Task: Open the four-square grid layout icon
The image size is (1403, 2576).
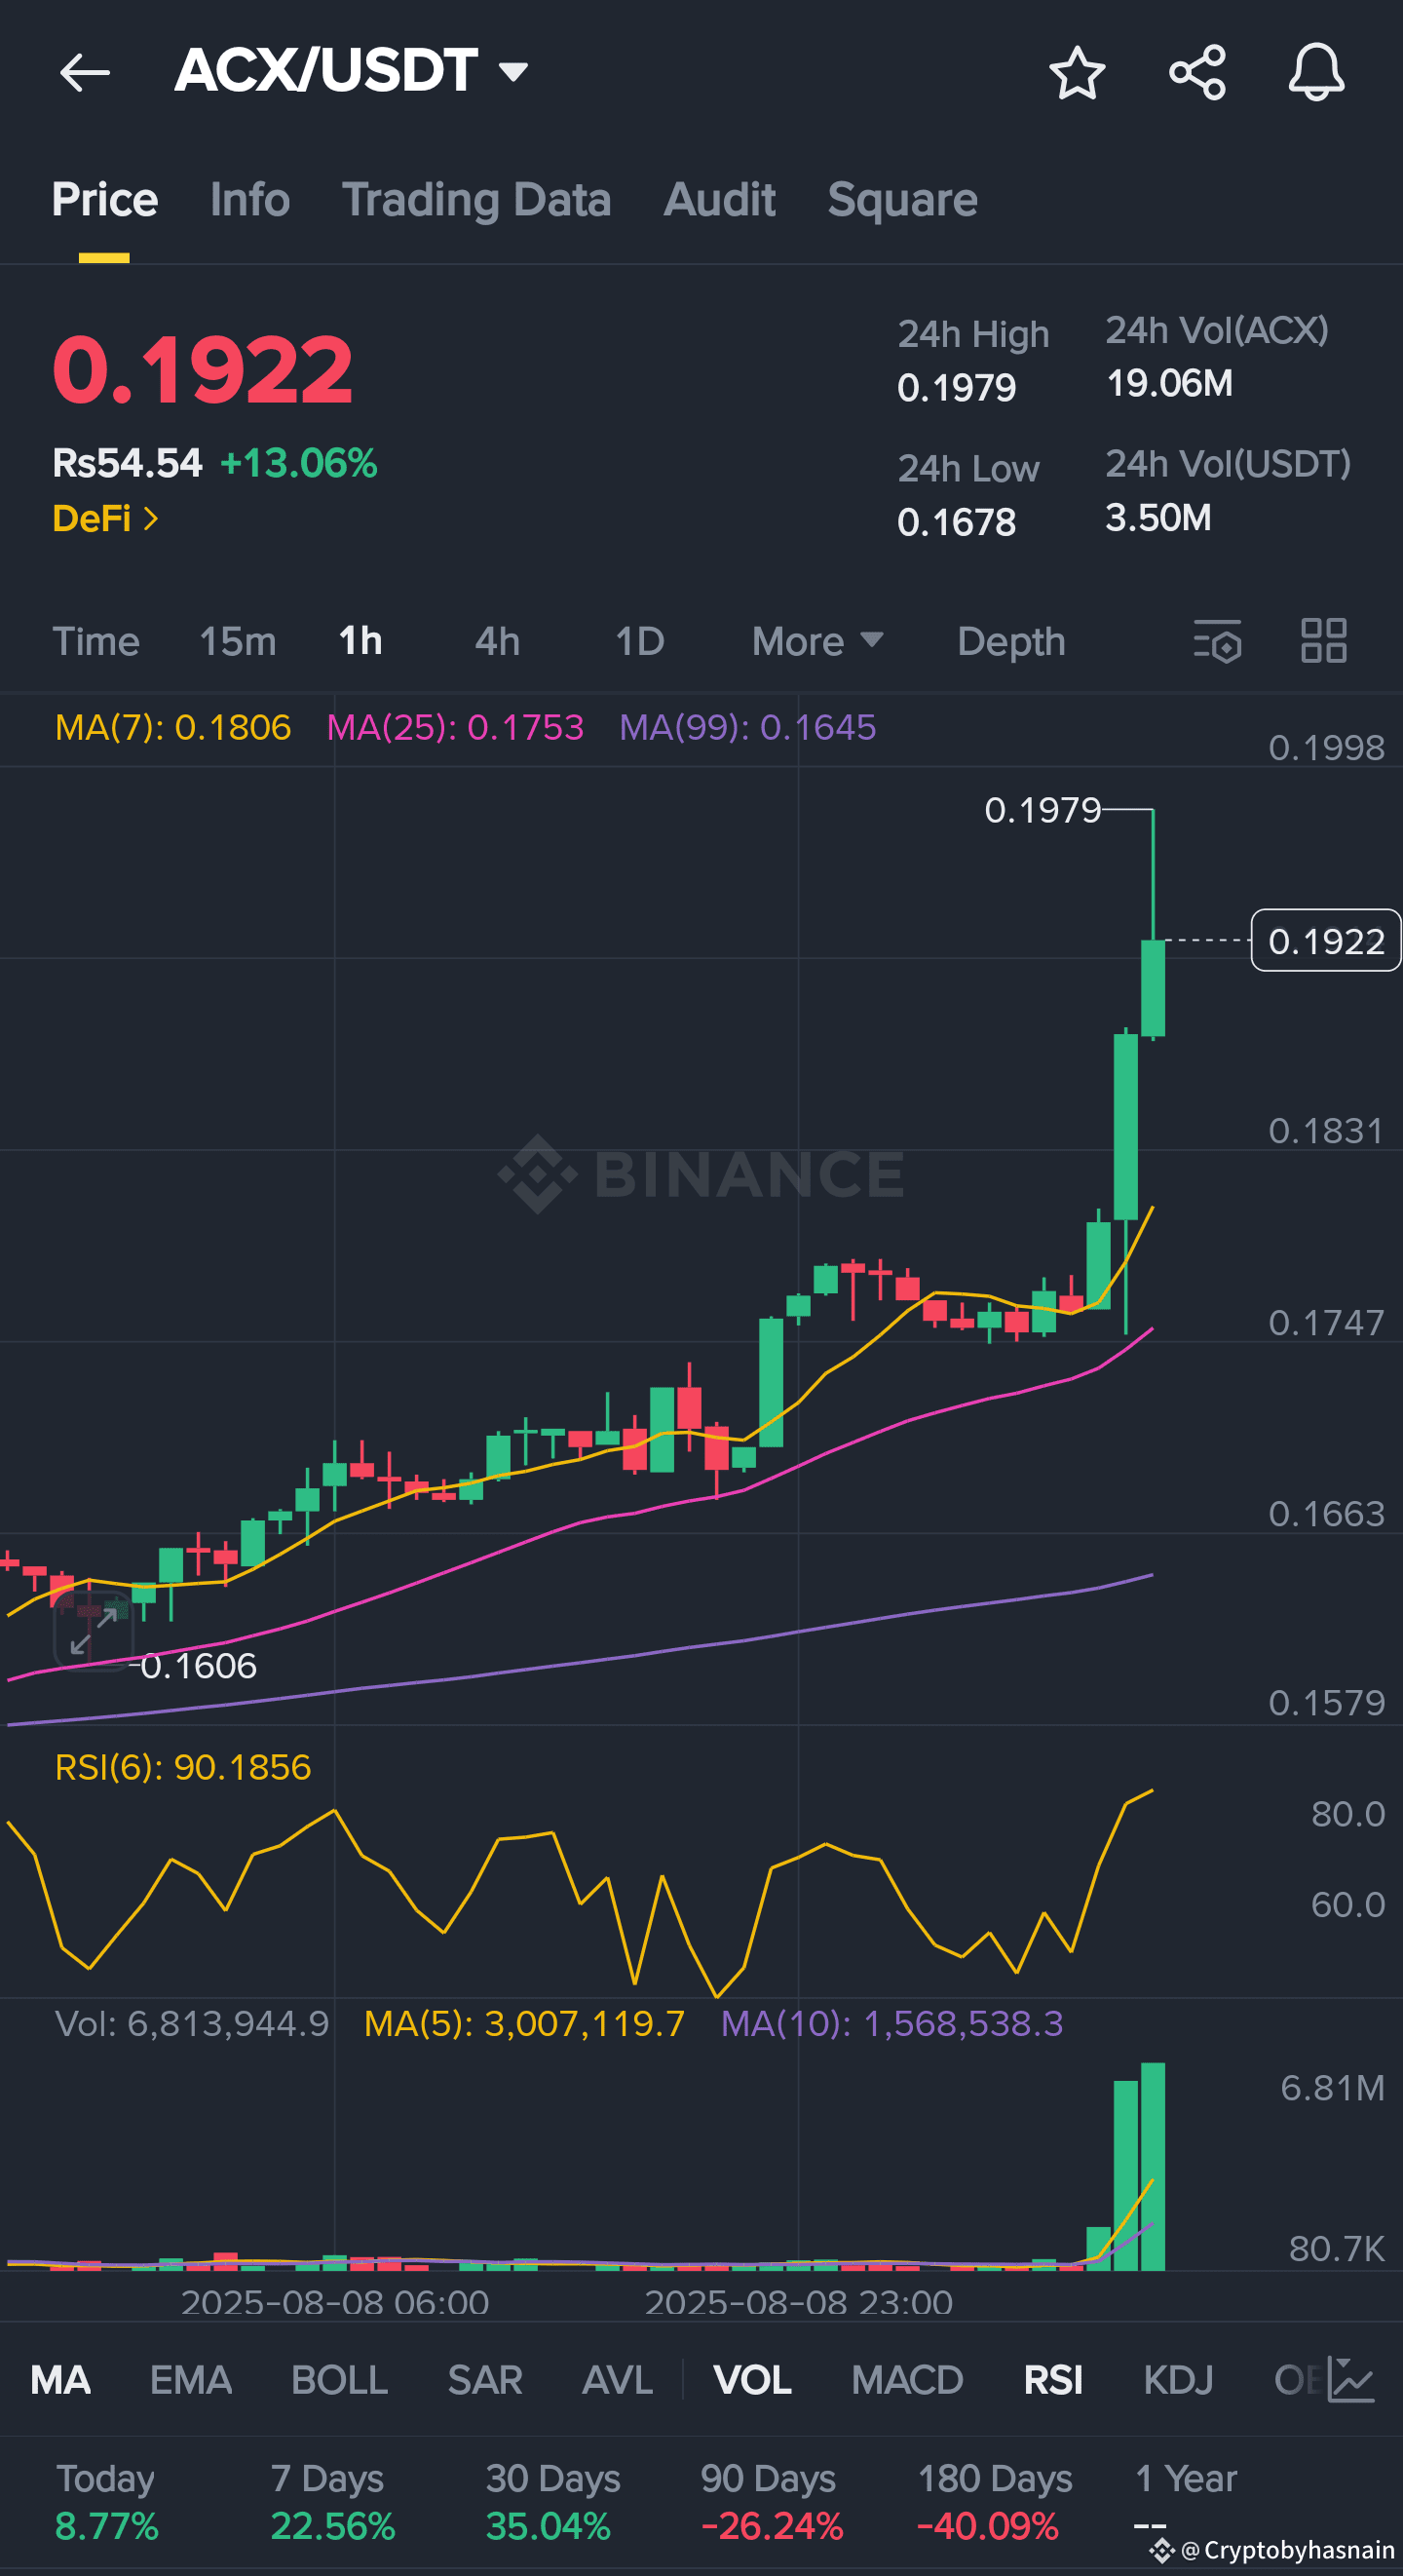Action: coord(1324,640)
